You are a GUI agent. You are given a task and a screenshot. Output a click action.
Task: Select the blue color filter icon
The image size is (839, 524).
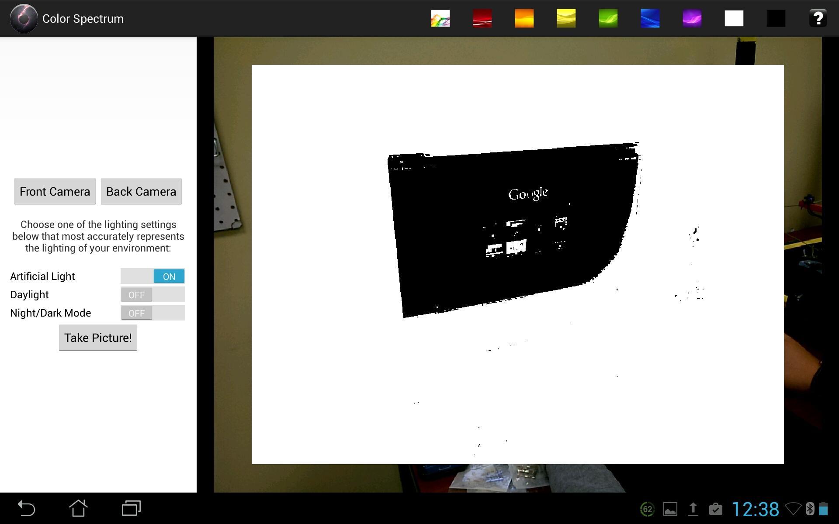tap(650, 18)
